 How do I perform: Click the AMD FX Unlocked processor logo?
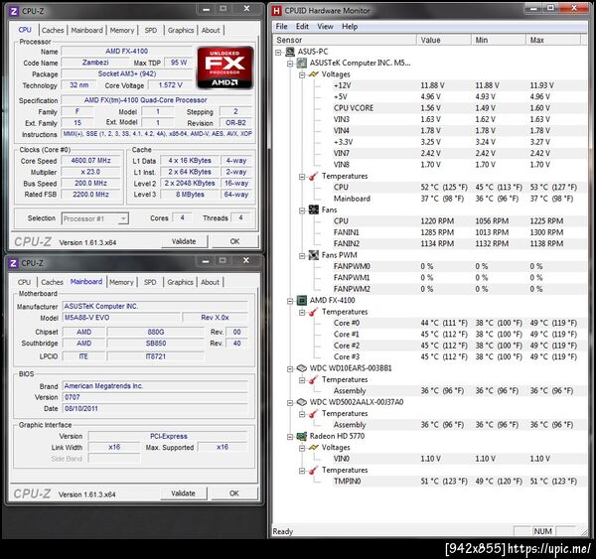pyautogui.click(x=225, y=68)
